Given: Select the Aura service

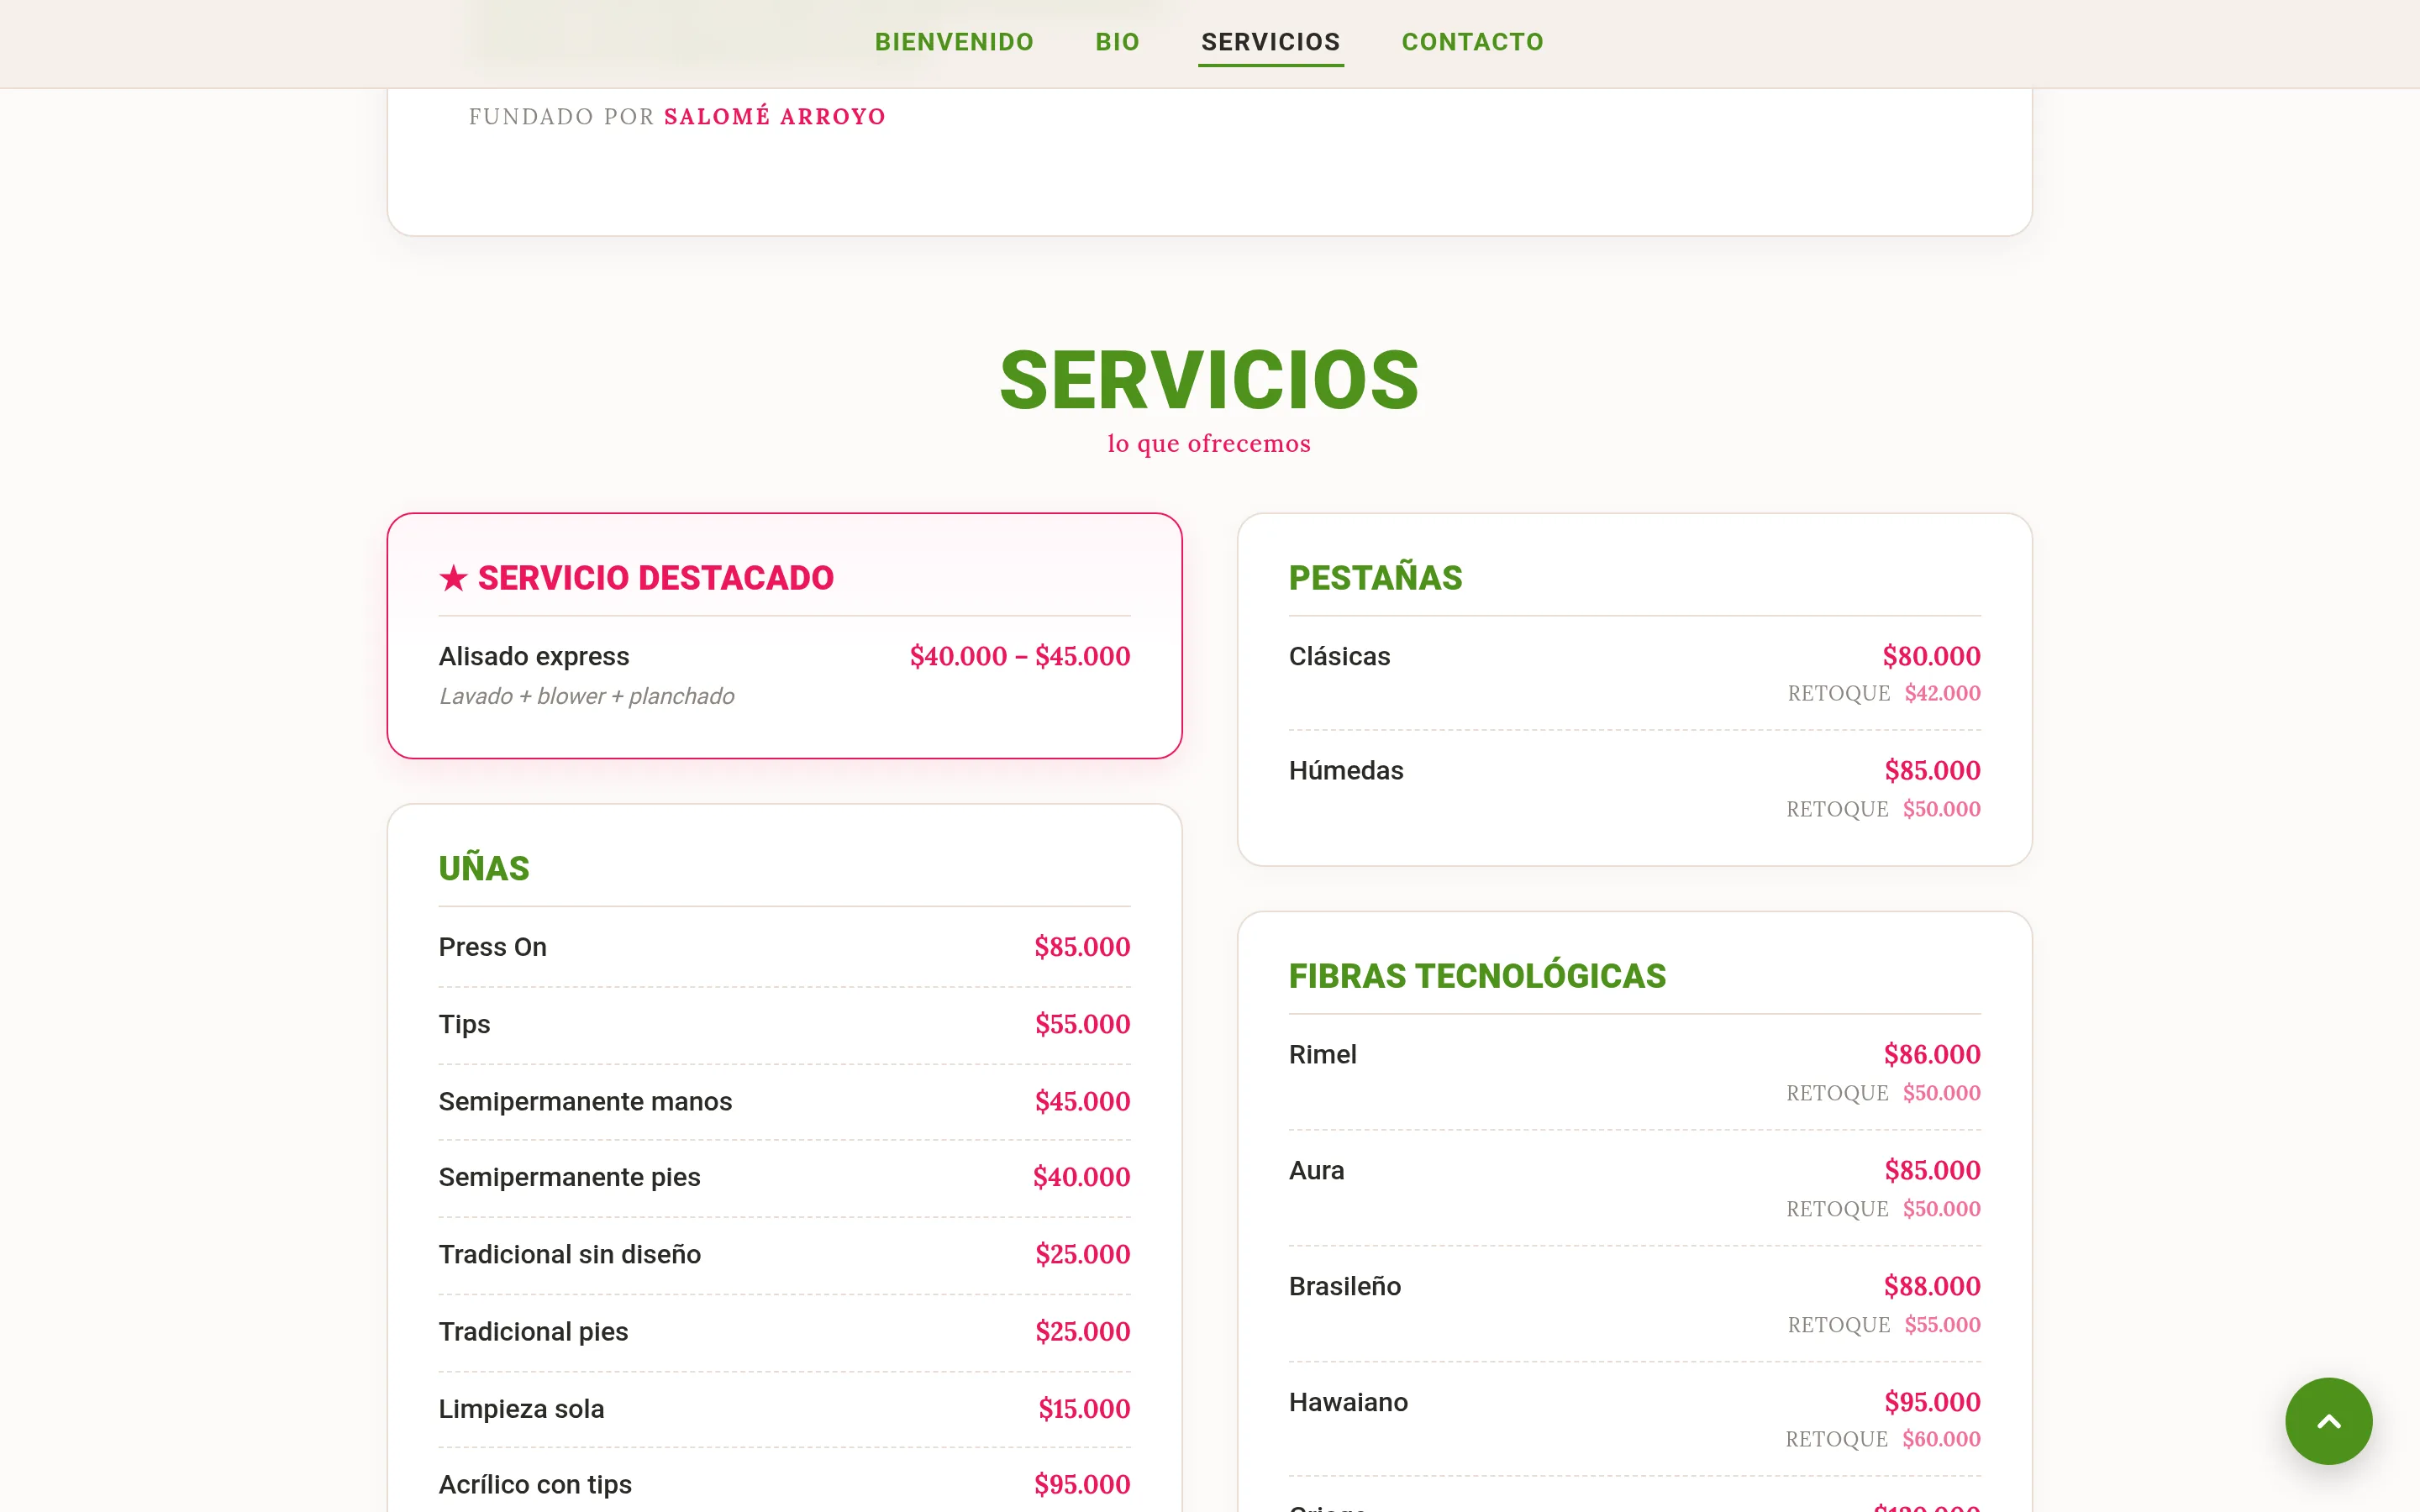Looking at the screenshot, I should [1316, 1171].
